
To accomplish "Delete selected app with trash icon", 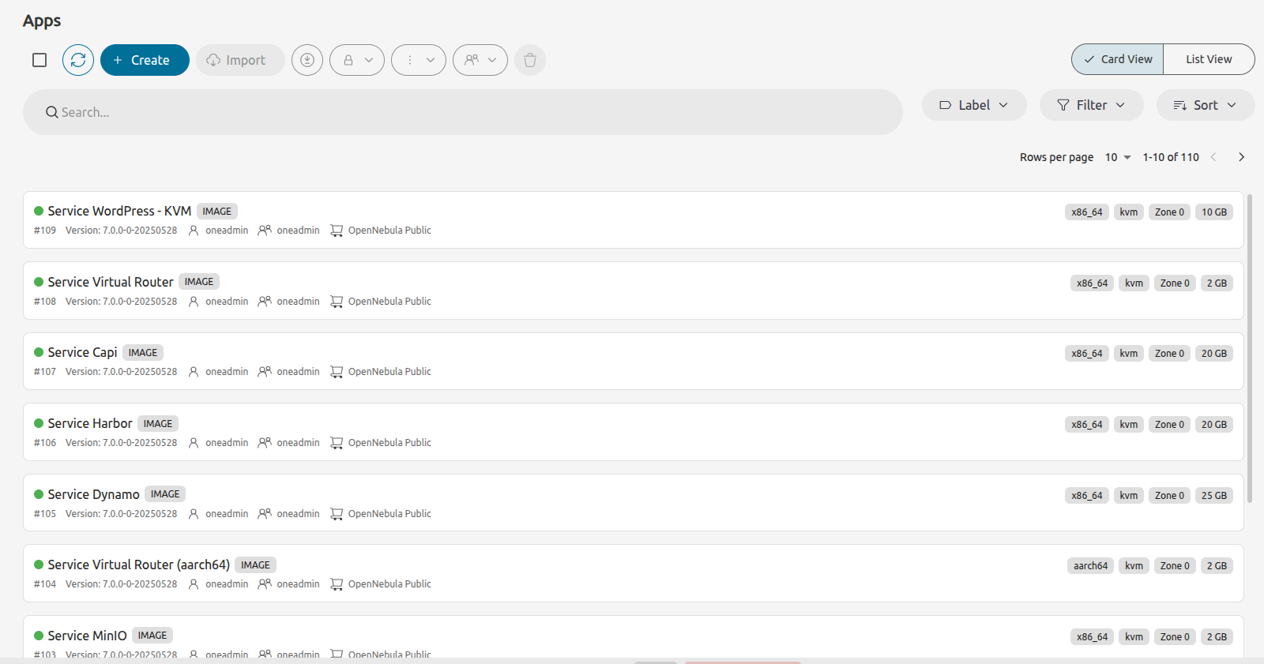I will [x=530, y=60].
